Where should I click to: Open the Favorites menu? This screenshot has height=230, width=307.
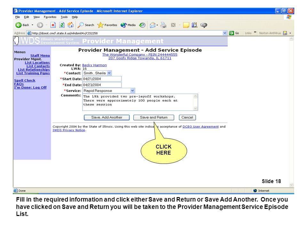tap(50, 17)
